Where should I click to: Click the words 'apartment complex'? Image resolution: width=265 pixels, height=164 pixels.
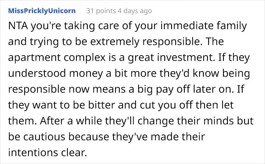point(57,58)
